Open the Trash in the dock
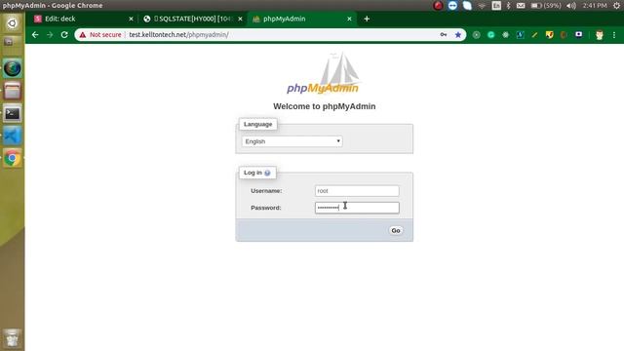The width and height of the screenshot is (624, 351). [13, 338]
